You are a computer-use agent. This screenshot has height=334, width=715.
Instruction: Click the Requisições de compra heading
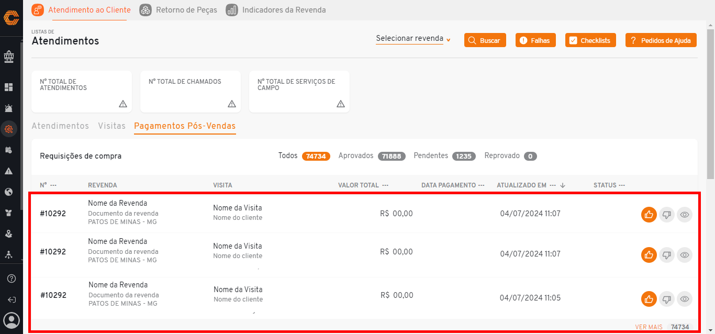click(x=81, y=156)
